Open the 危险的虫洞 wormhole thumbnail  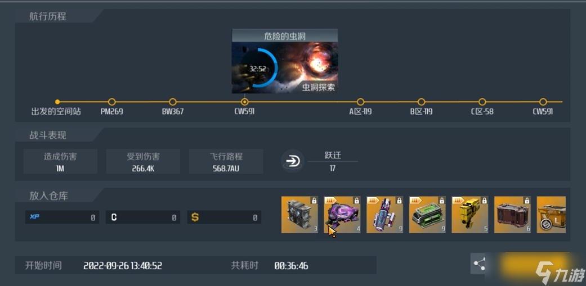pos(285,61)
